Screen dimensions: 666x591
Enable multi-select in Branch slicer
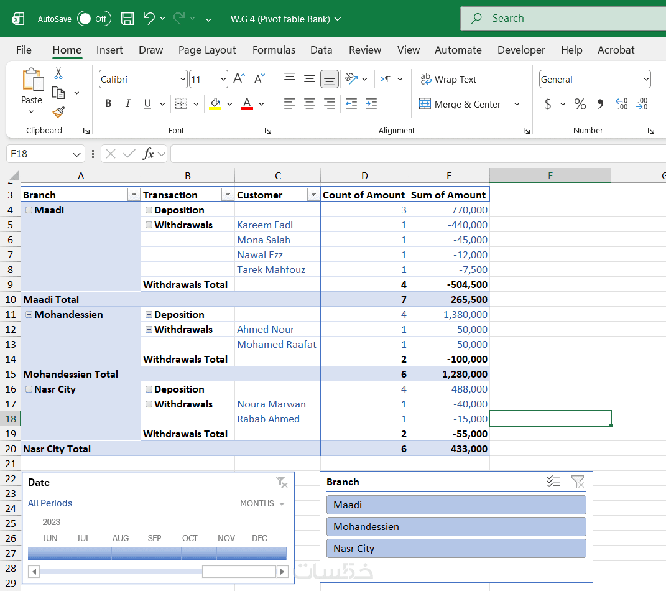(553, 482)
